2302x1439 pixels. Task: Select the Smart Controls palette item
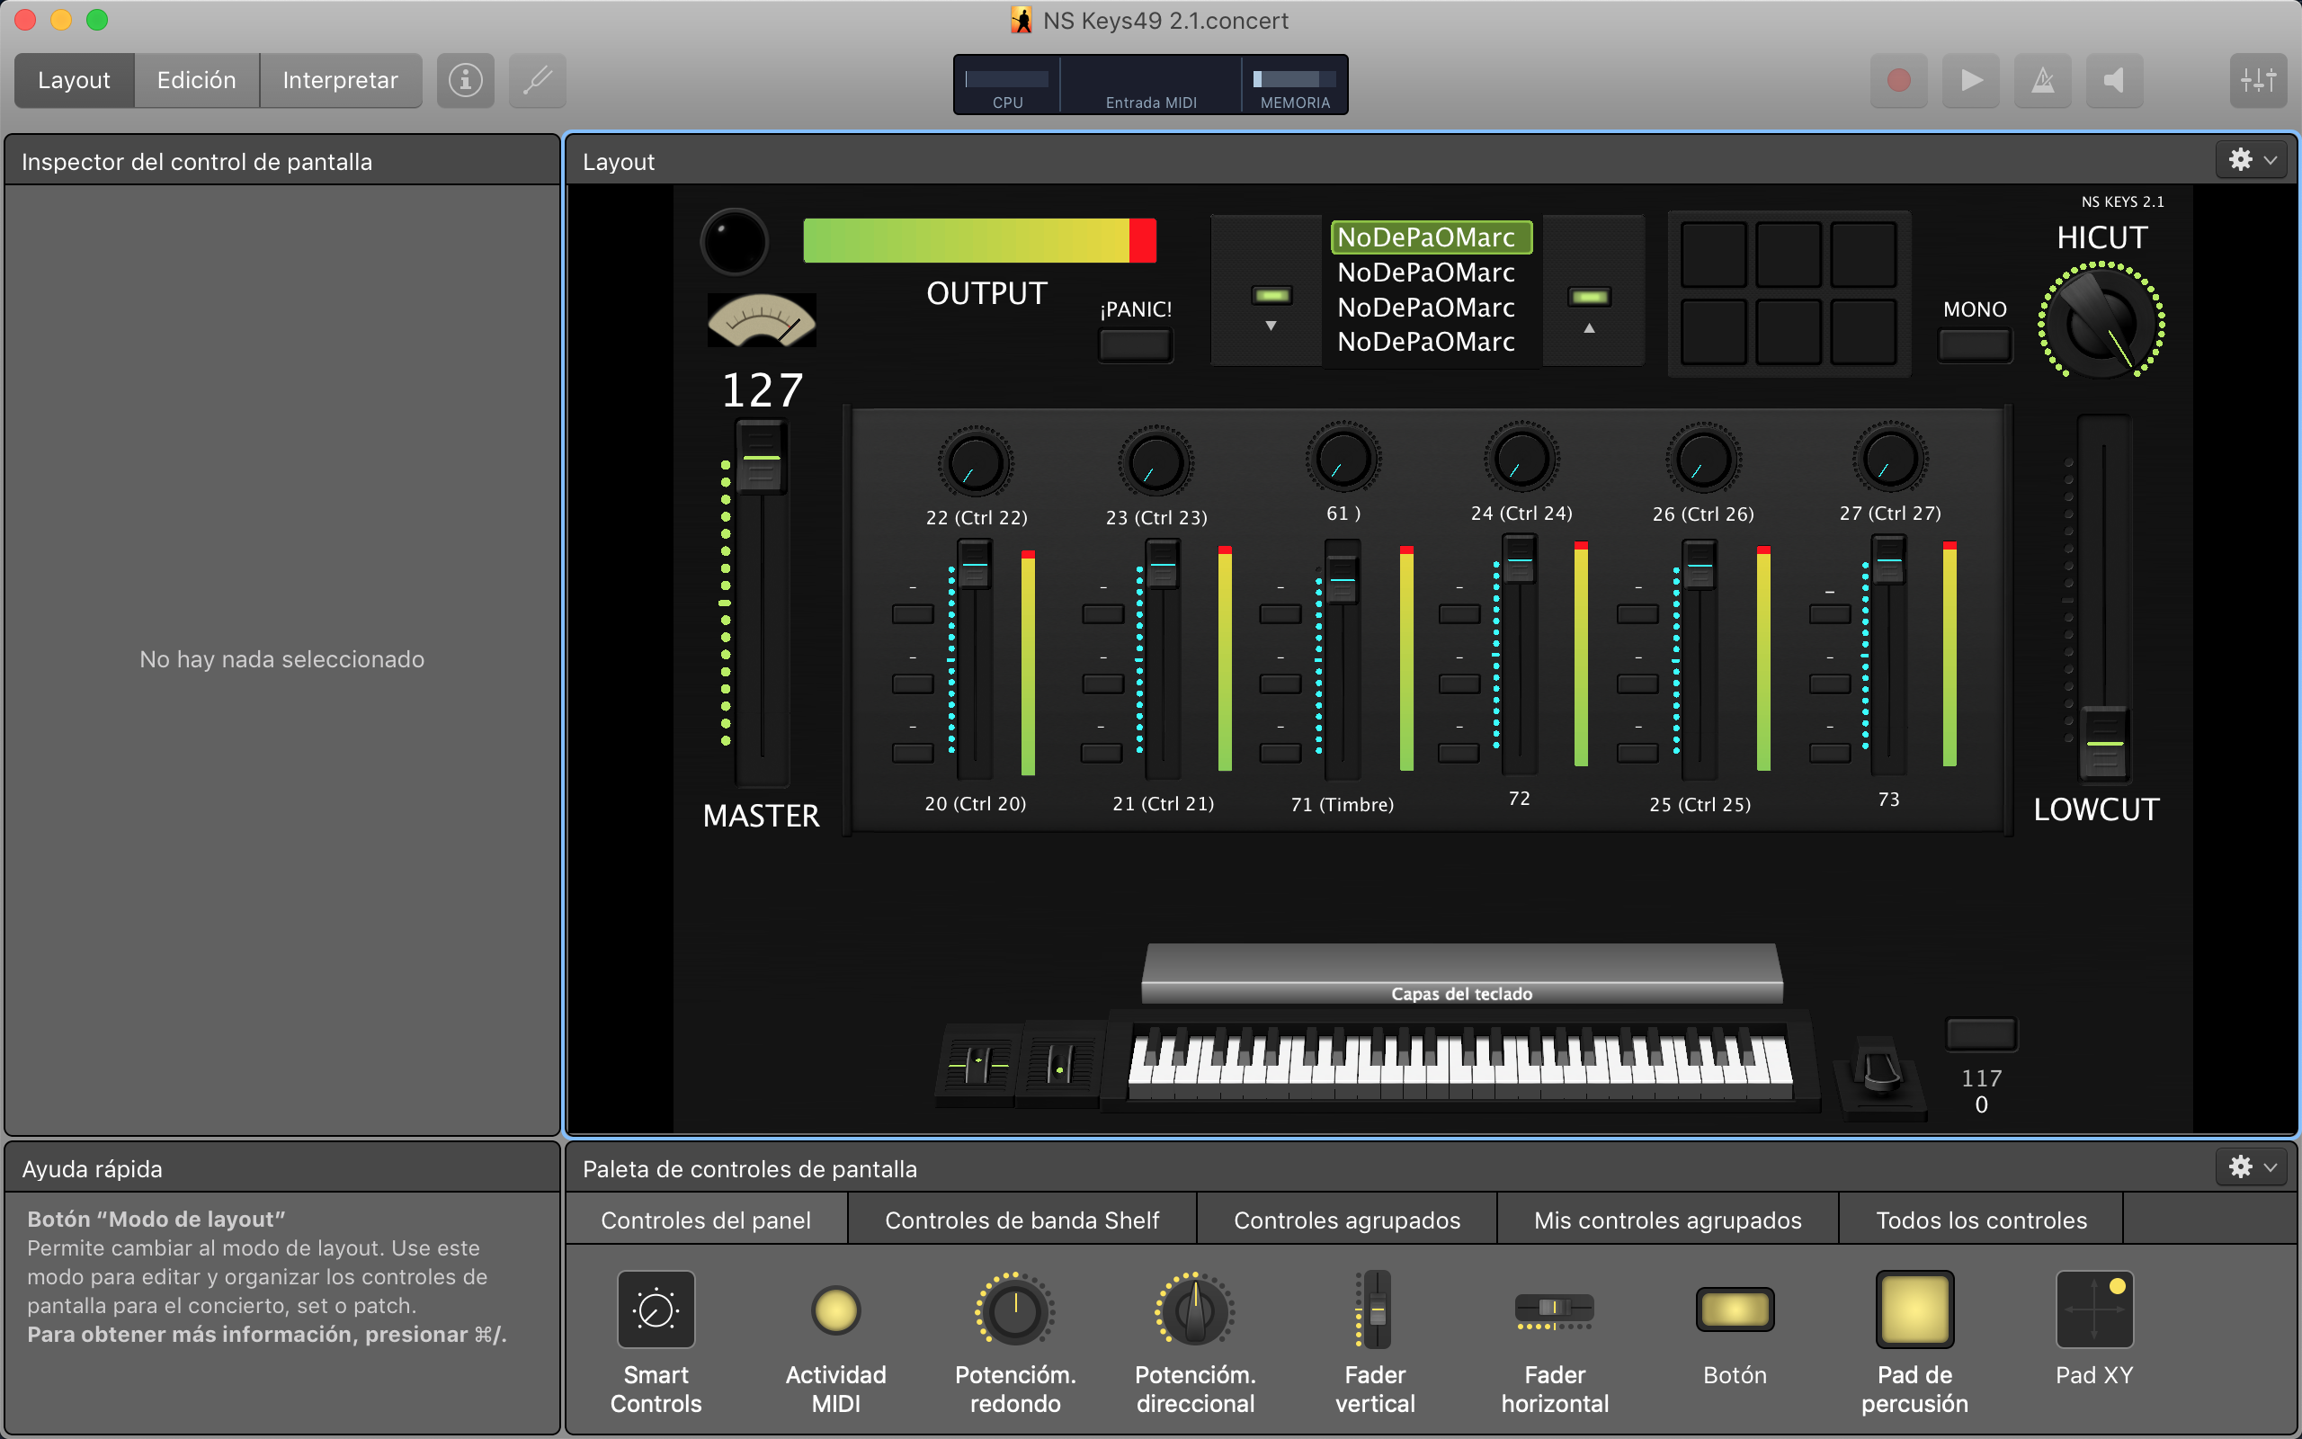656,1309
